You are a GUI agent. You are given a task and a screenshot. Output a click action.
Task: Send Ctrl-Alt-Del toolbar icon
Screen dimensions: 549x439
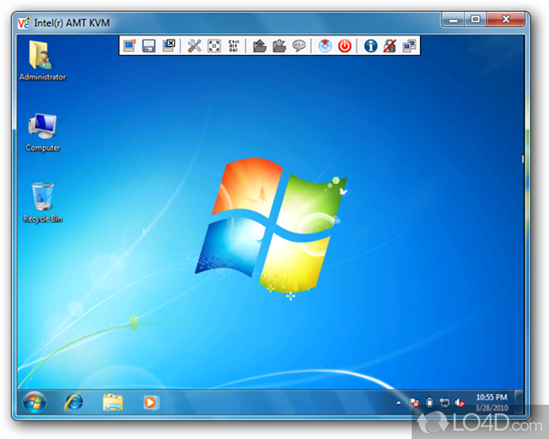click(233, 46)
